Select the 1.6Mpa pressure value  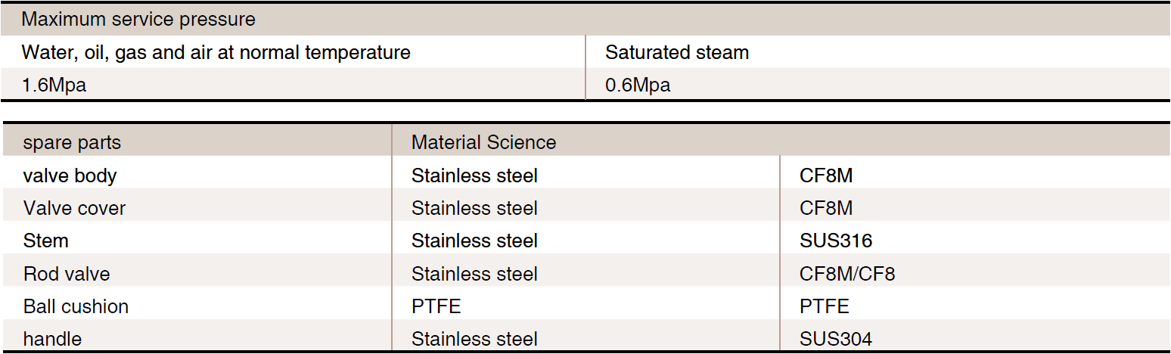[54, 85]
